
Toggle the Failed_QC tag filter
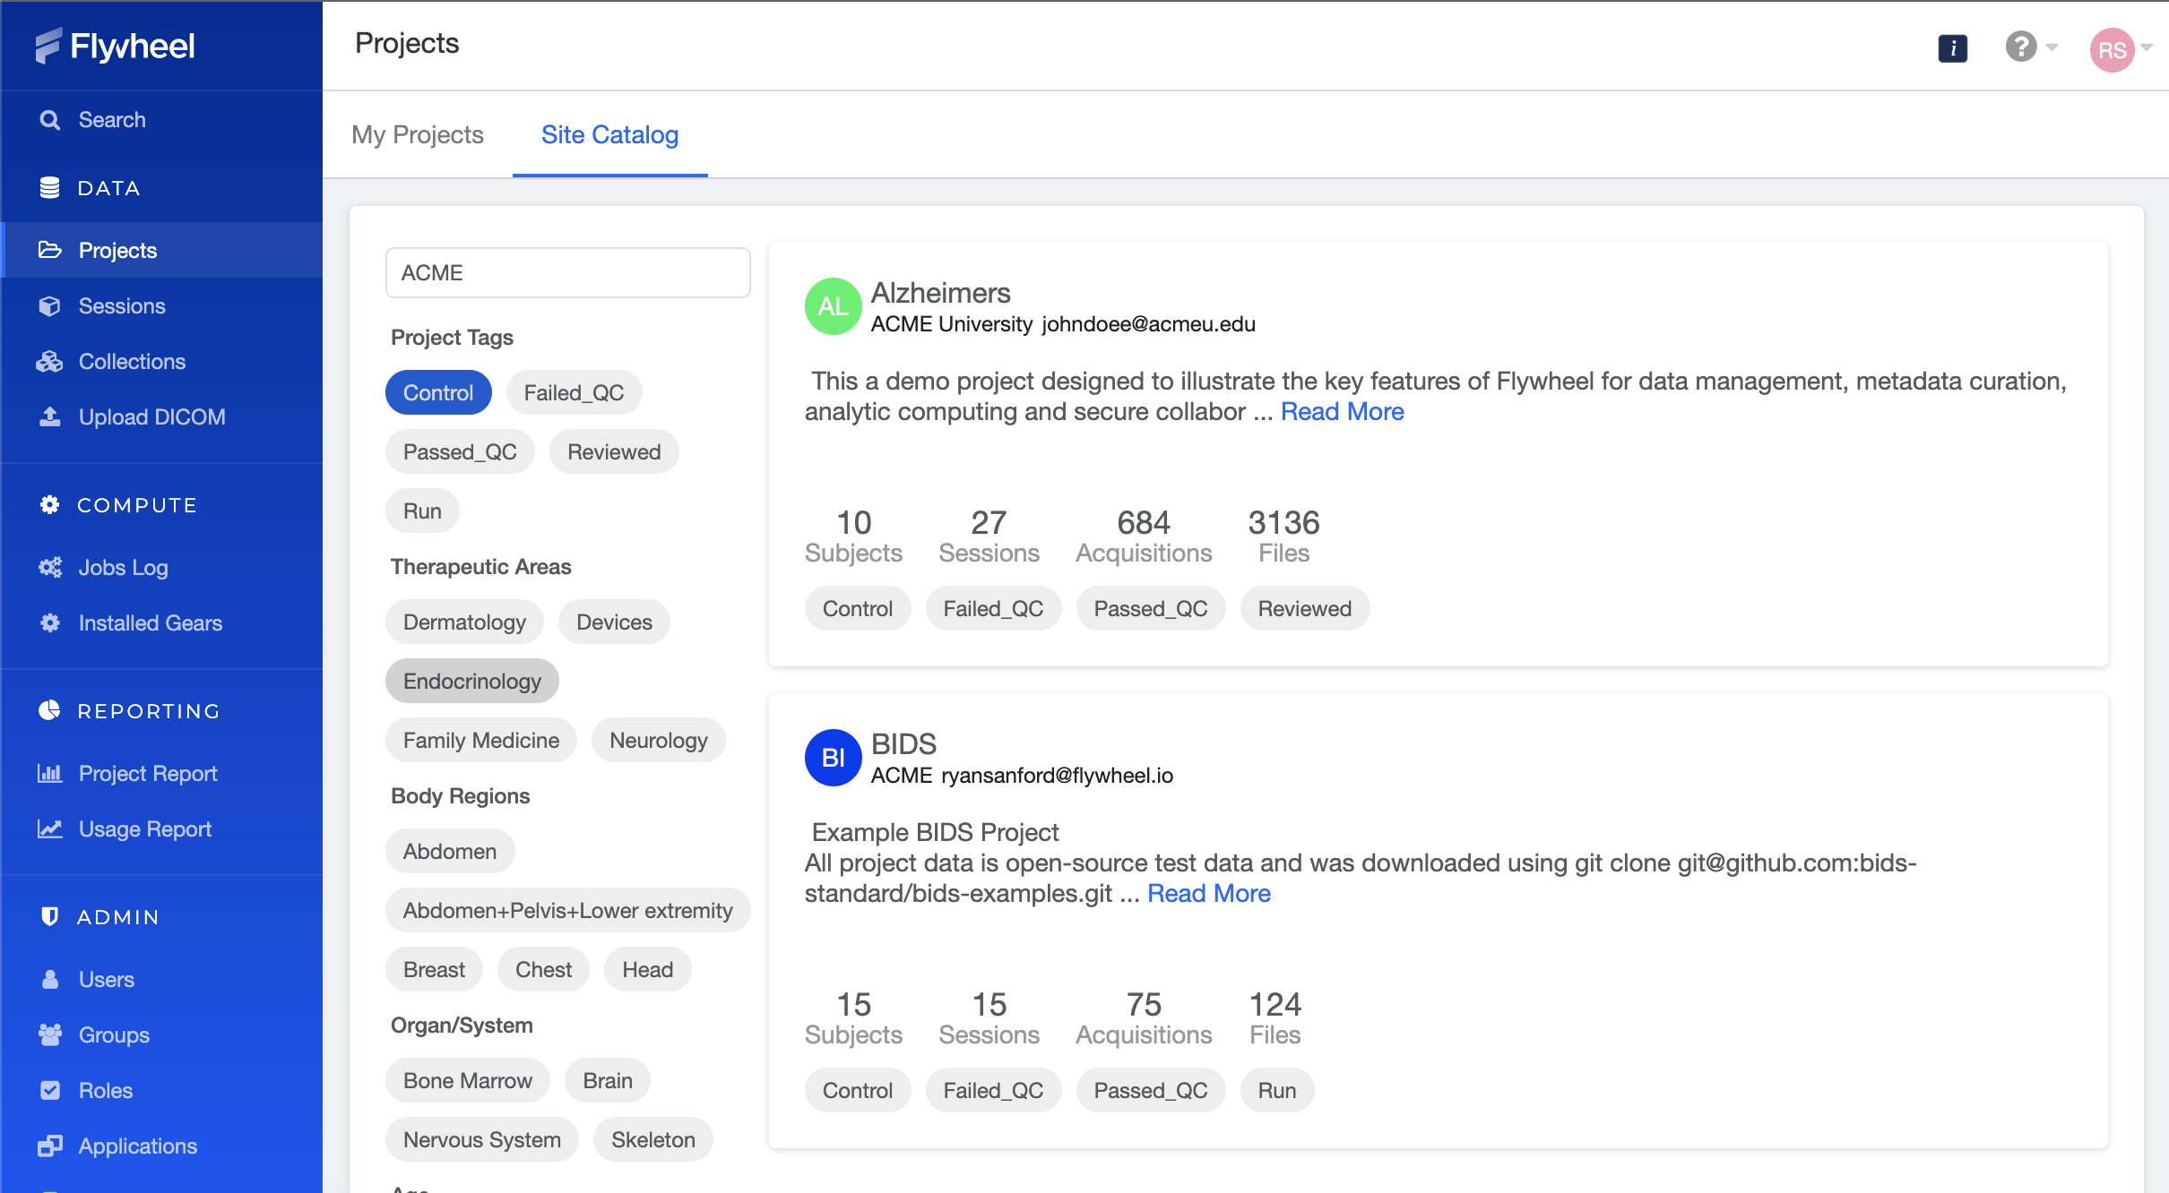pos(574,392)
